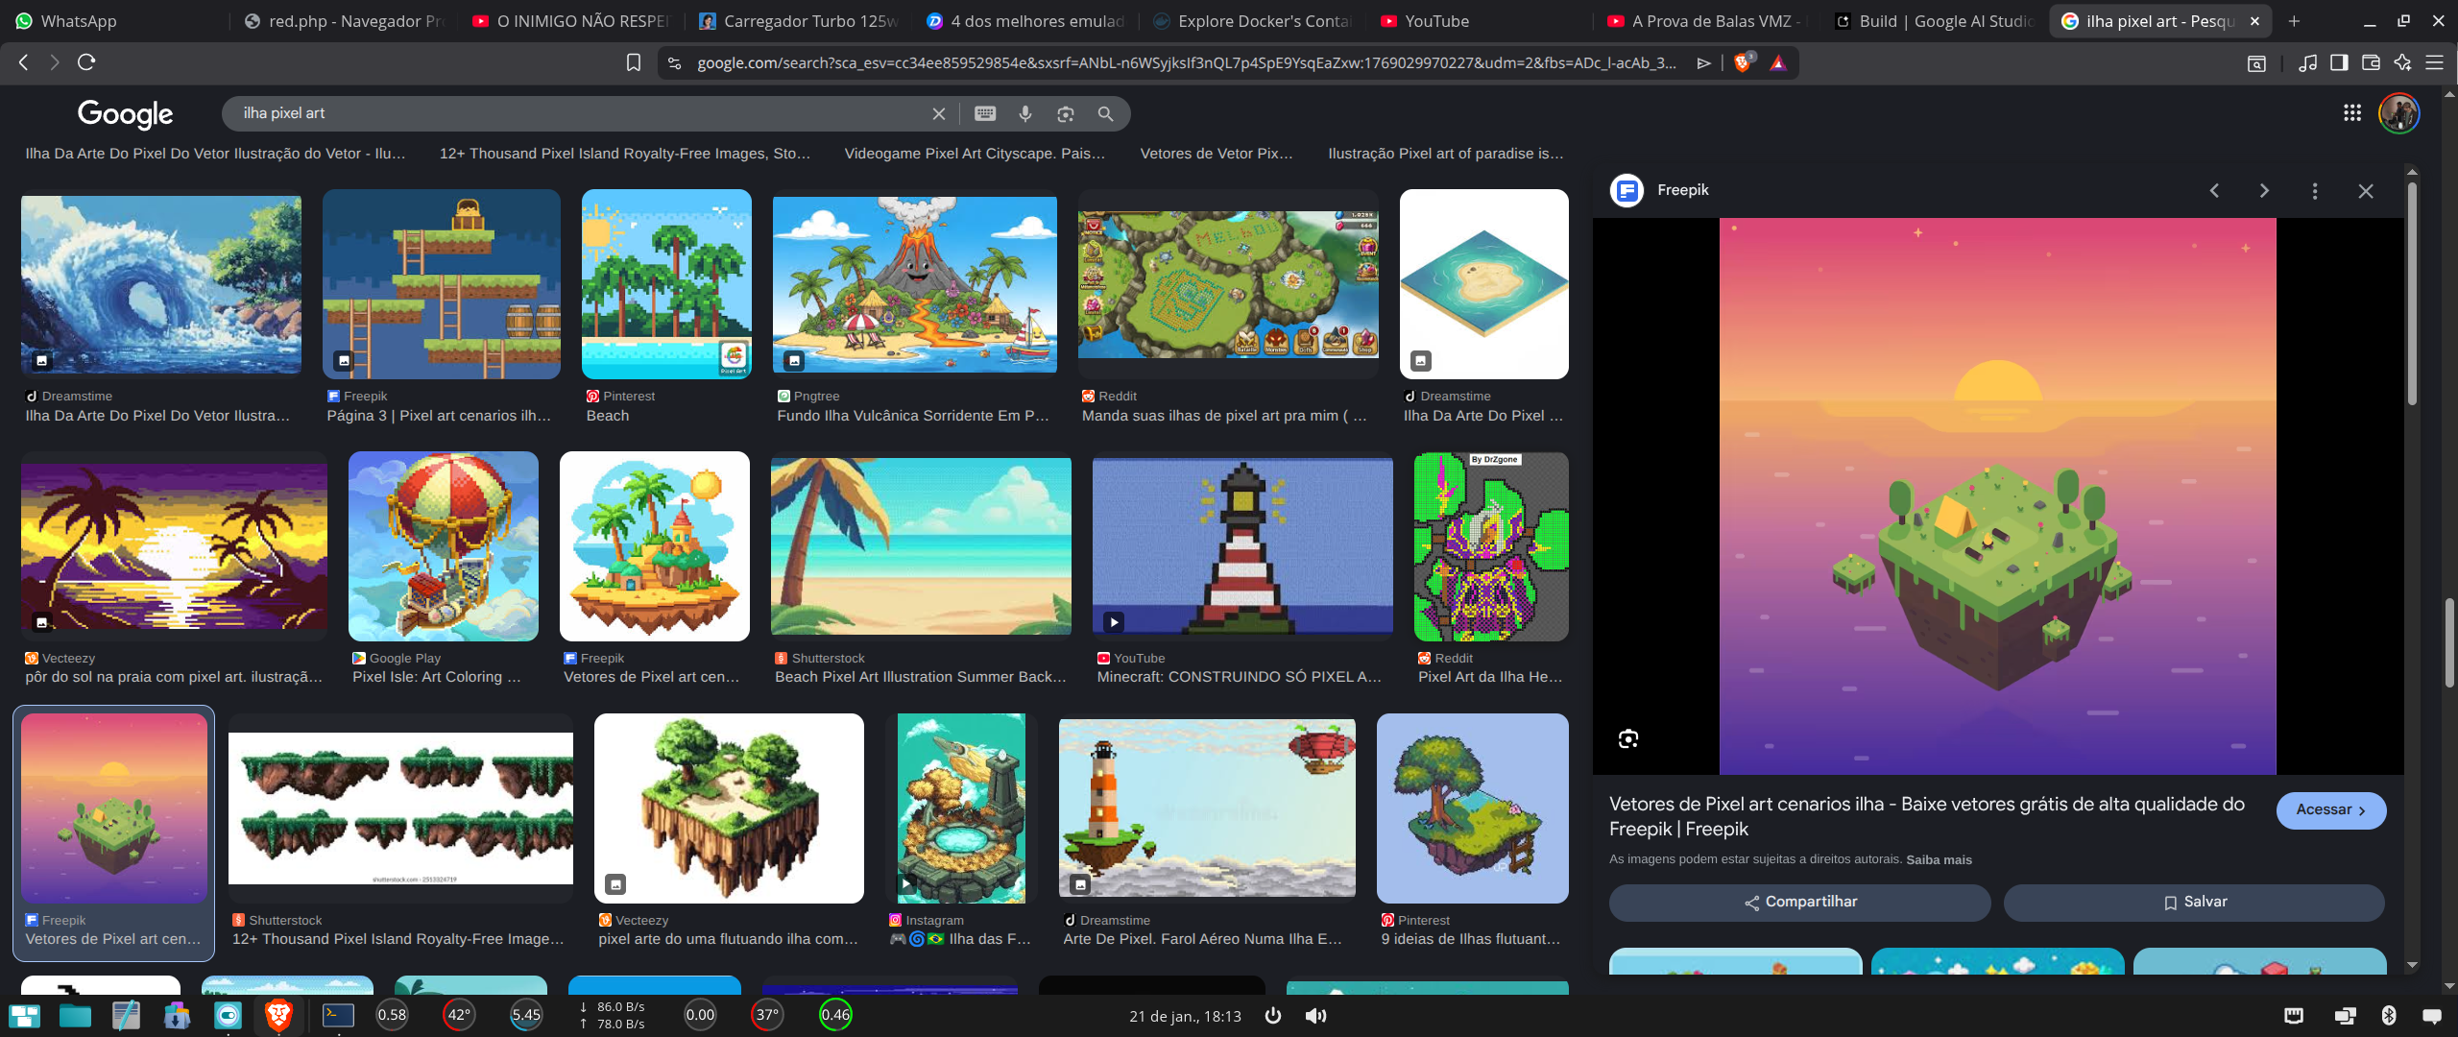Screen dimensions: 2458x1037
Task: Click the Acessar button
Action: [2331, 810]
